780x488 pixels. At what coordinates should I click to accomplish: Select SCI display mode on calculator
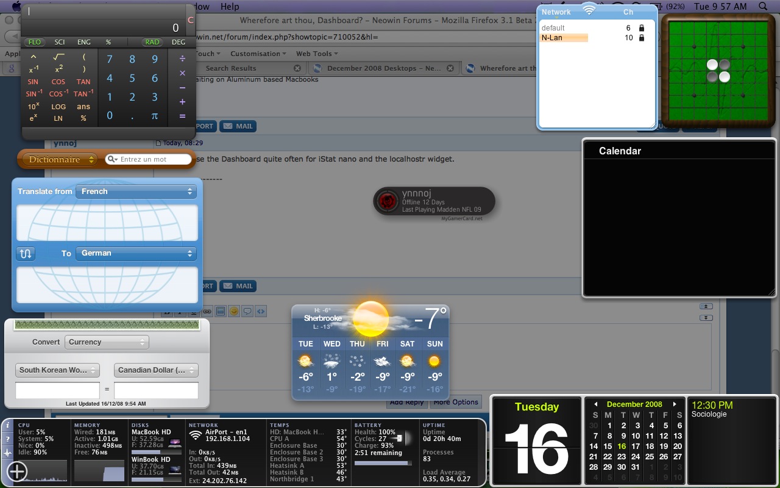[59, 42]
